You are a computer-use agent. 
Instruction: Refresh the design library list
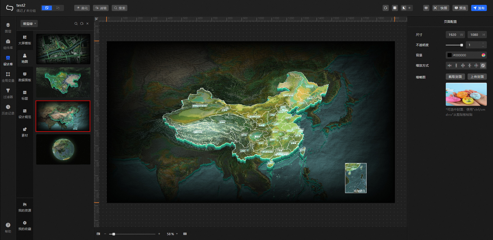pyautogui.click(x=82, y=24)
